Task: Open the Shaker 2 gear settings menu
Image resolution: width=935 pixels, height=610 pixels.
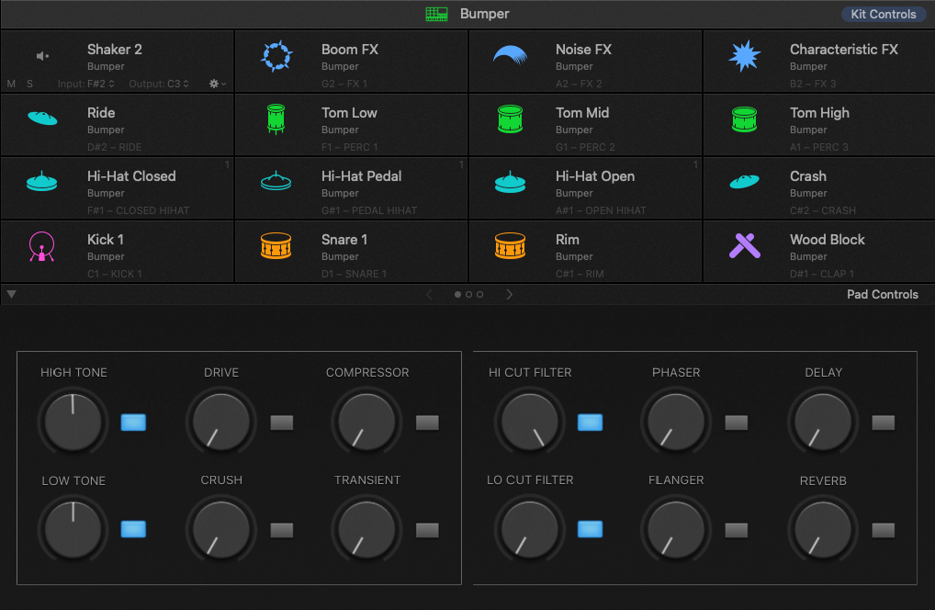Action: coord(218,85)
